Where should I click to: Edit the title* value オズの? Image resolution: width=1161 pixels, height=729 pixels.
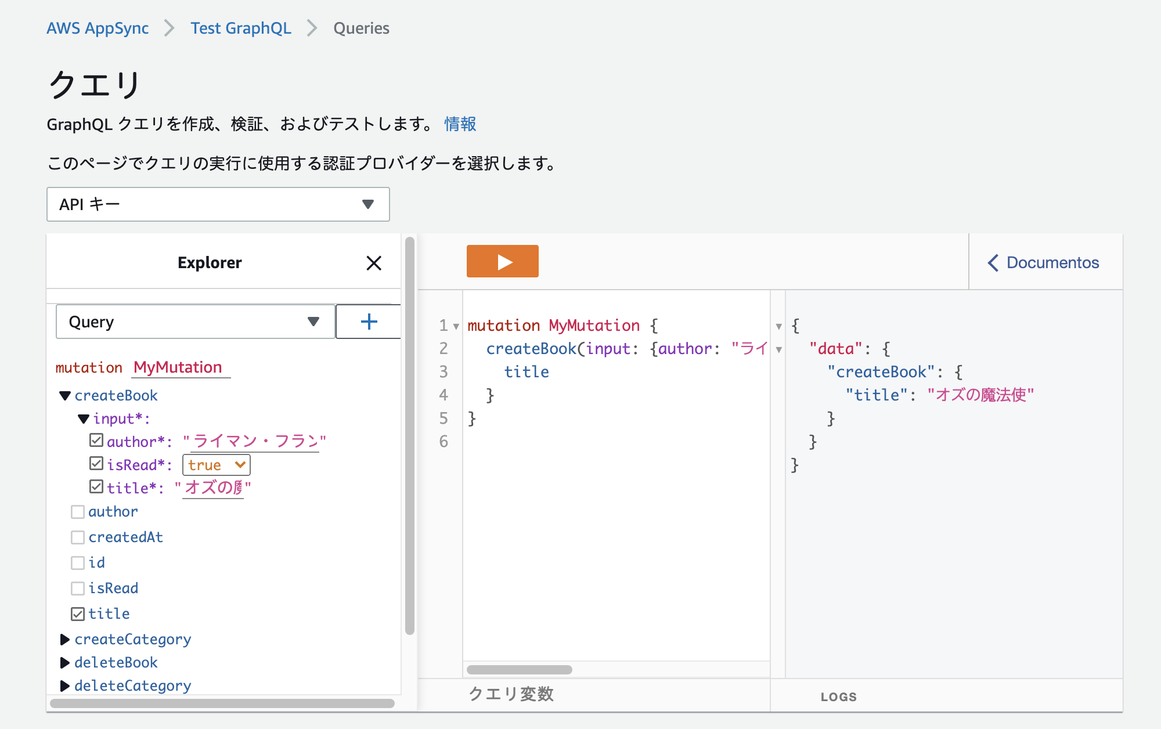pyautogui.click(x=213, y=488)
